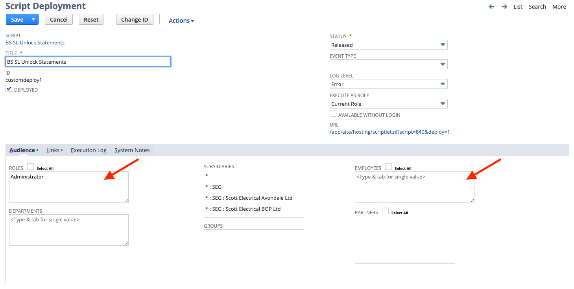Open the Event Type dropdown
The height and width of the screenshot is (289, 574).
point(388,64)
